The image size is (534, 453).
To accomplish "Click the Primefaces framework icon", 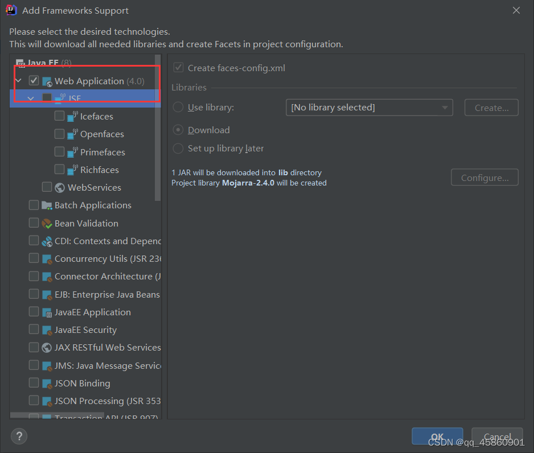I will pyautogui.click(x=72, y=152).
